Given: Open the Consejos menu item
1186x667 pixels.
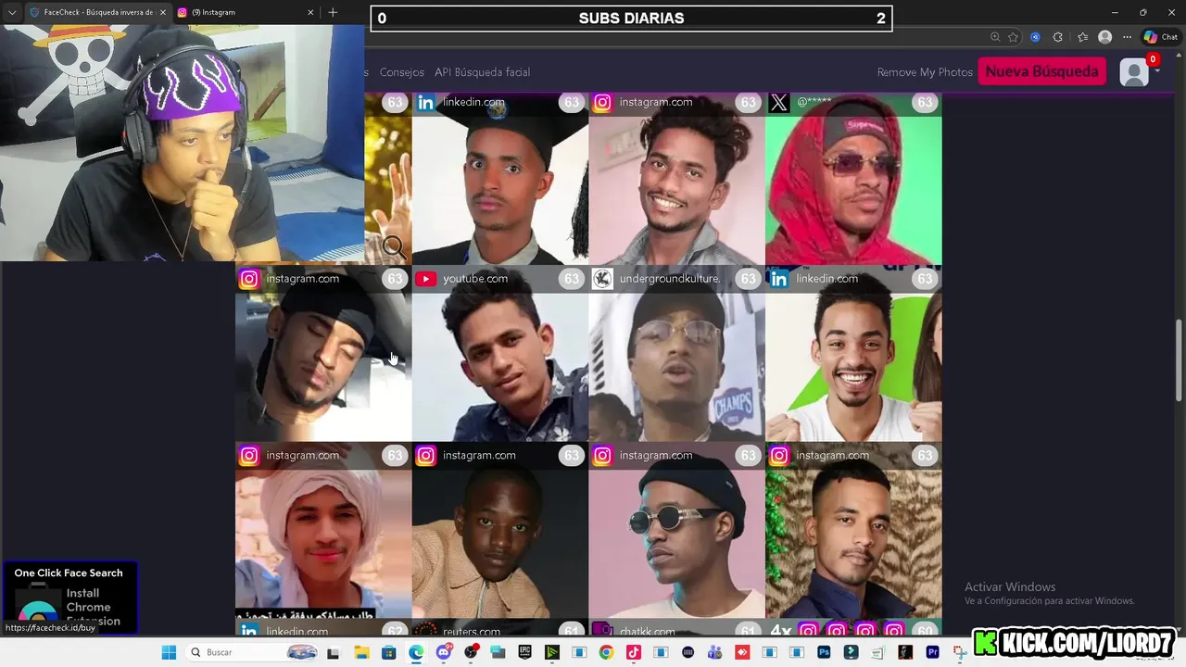Looking at the screenshot, I should click(x=401, y=72).
